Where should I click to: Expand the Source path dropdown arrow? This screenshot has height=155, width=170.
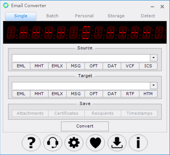point(154,58)
